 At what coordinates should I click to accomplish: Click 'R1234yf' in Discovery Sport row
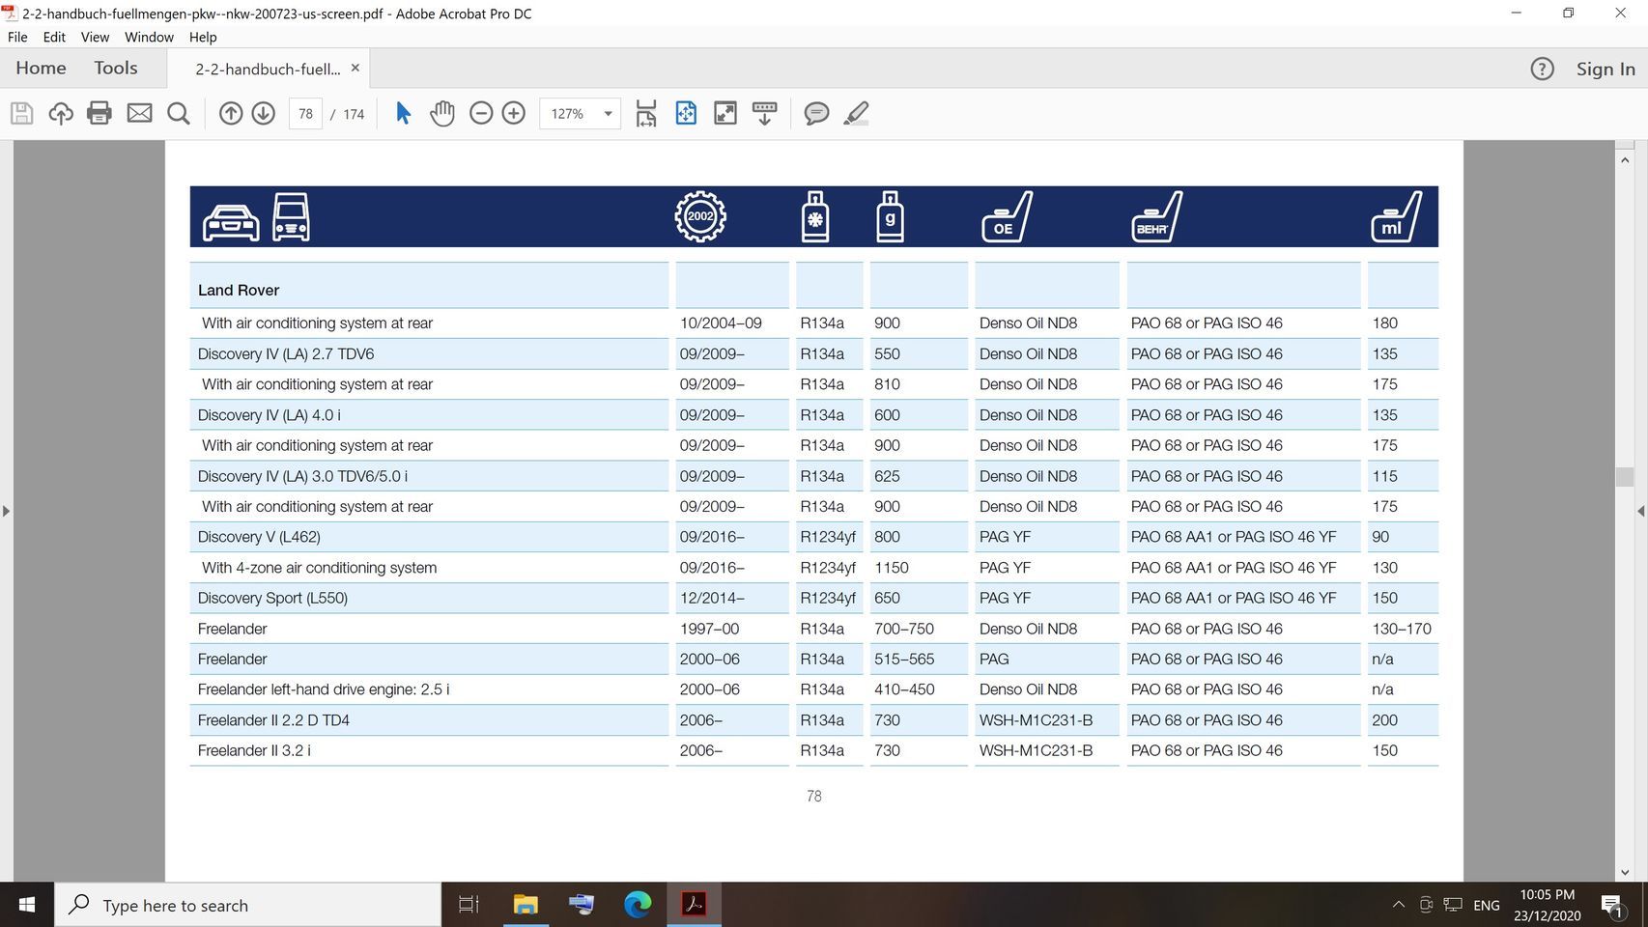point(828,598)
